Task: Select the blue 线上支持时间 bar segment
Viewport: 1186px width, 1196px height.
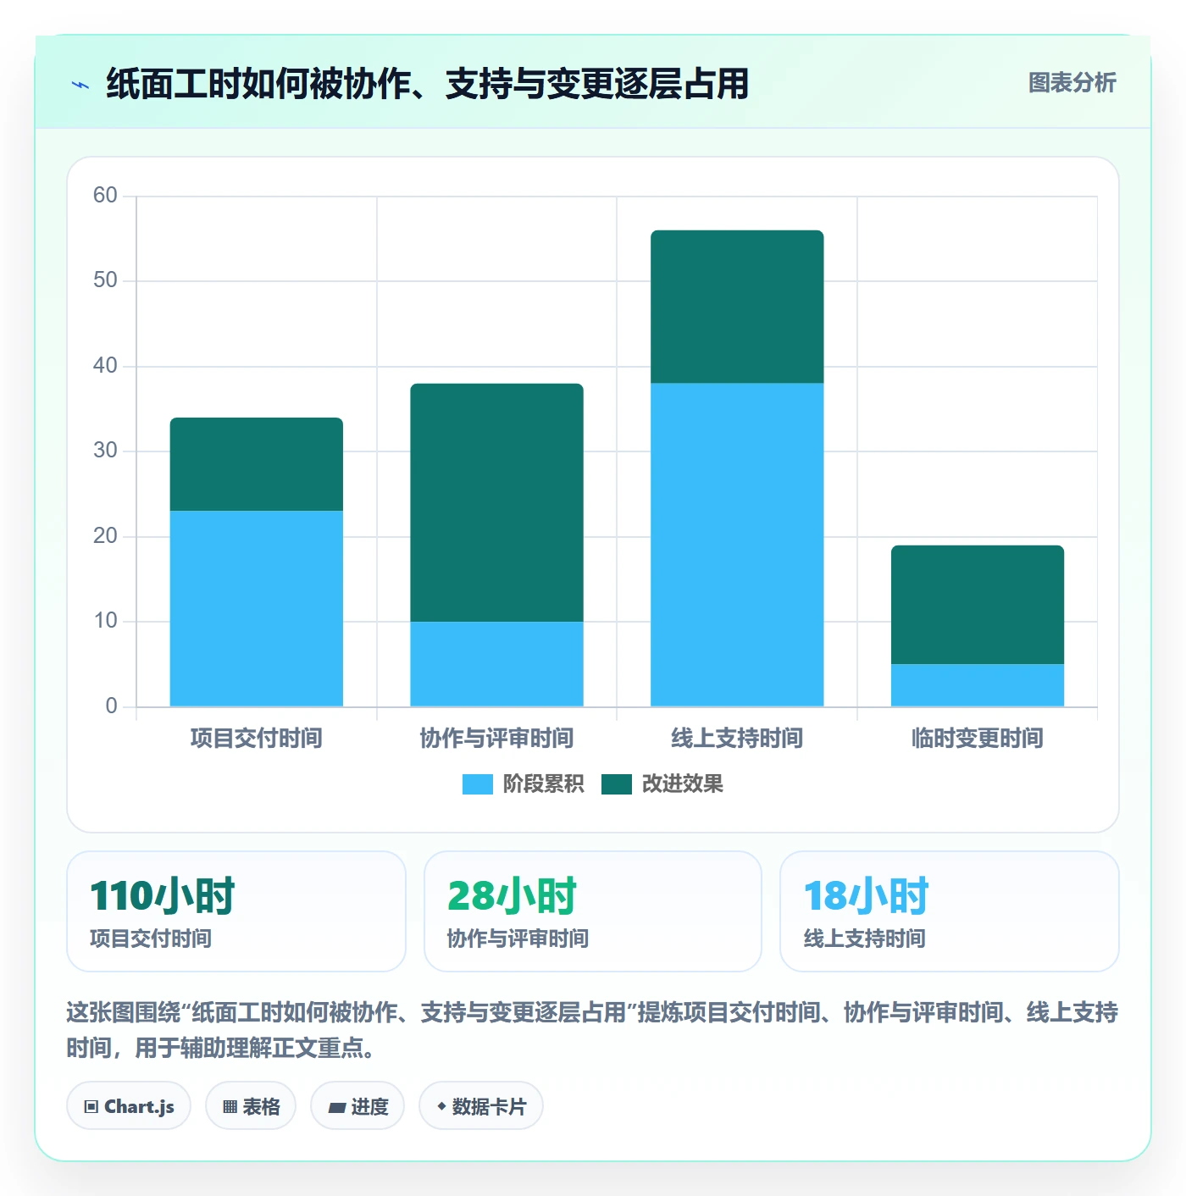Action: [737, 545]
